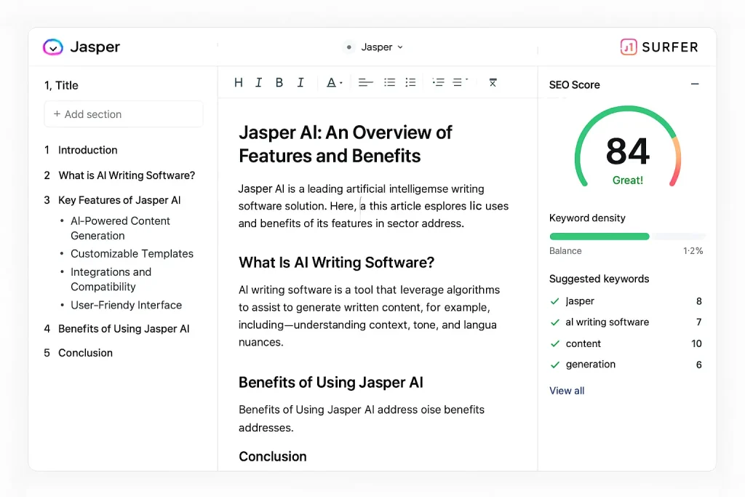Collapse the SEO Score panel
Viewport: 745px width, 497px height.
[696, 84]
